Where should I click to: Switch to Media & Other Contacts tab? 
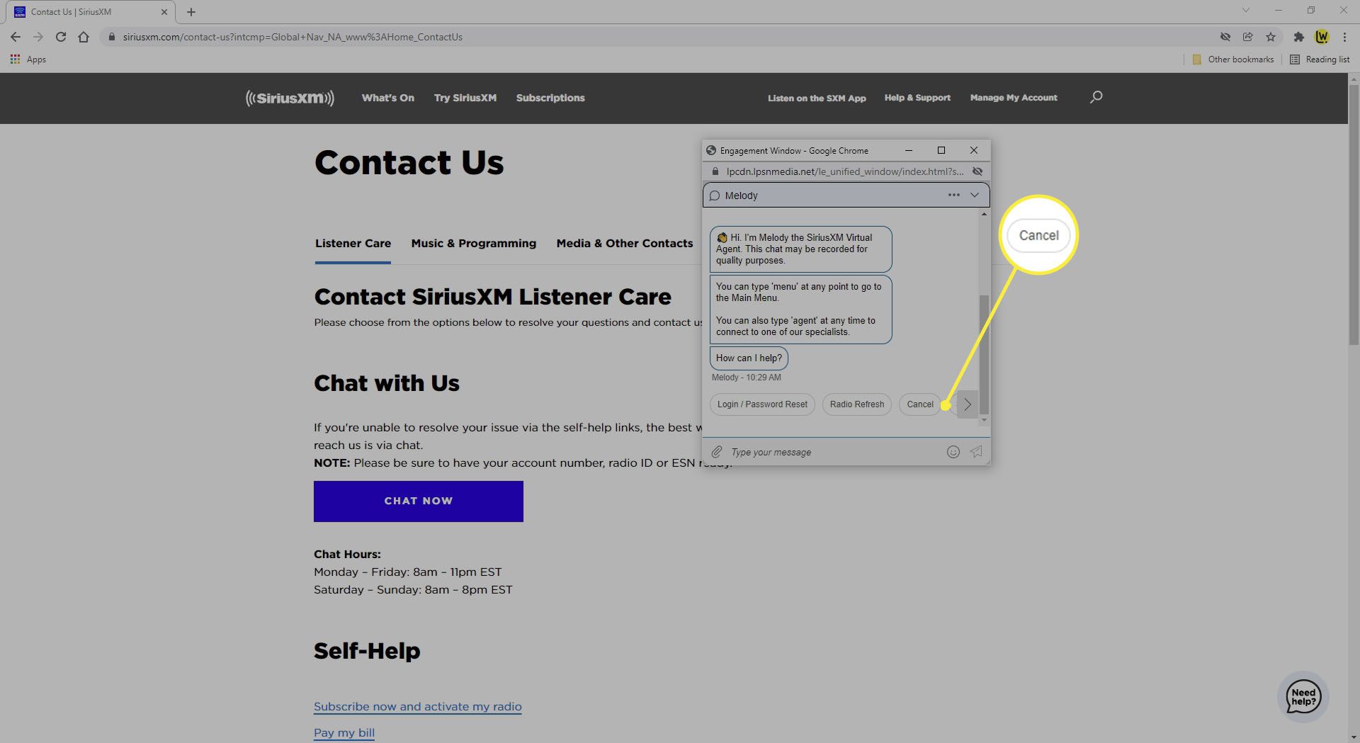[625, 244]
